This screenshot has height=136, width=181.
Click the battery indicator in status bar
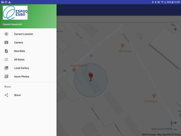[173, 2]
